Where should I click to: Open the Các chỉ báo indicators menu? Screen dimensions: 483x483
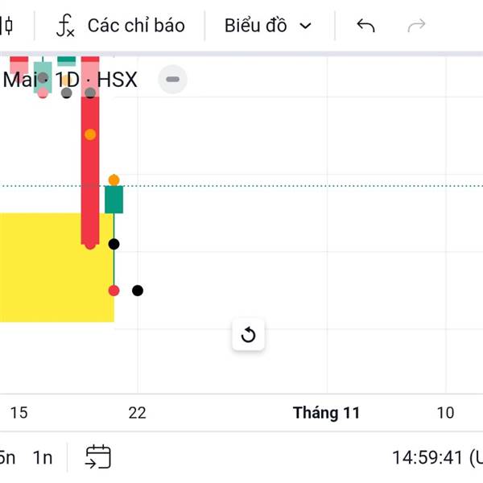[120, 26]
